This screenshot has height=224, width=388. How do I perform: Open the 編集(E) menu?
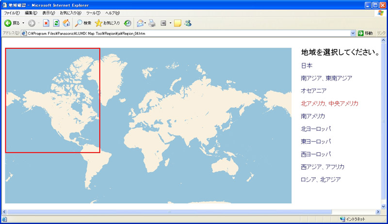[x=31, y=13]
